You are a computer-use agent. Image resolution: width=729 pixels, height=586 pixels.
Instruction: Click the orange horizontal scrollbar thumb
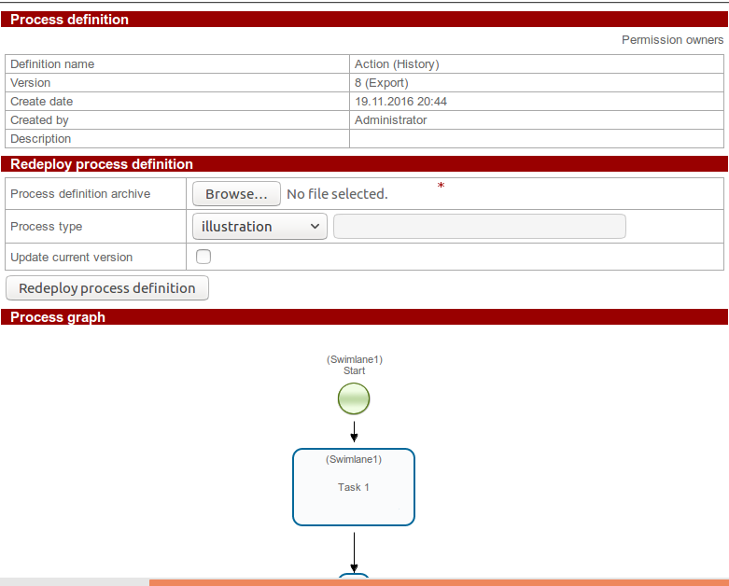point(439,582)
